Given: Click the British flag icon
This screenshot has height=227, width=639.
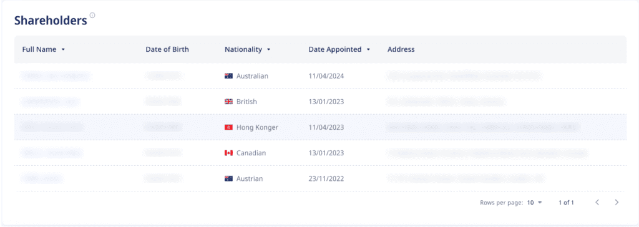Looking at the screenshot, I should pos(228,102).
